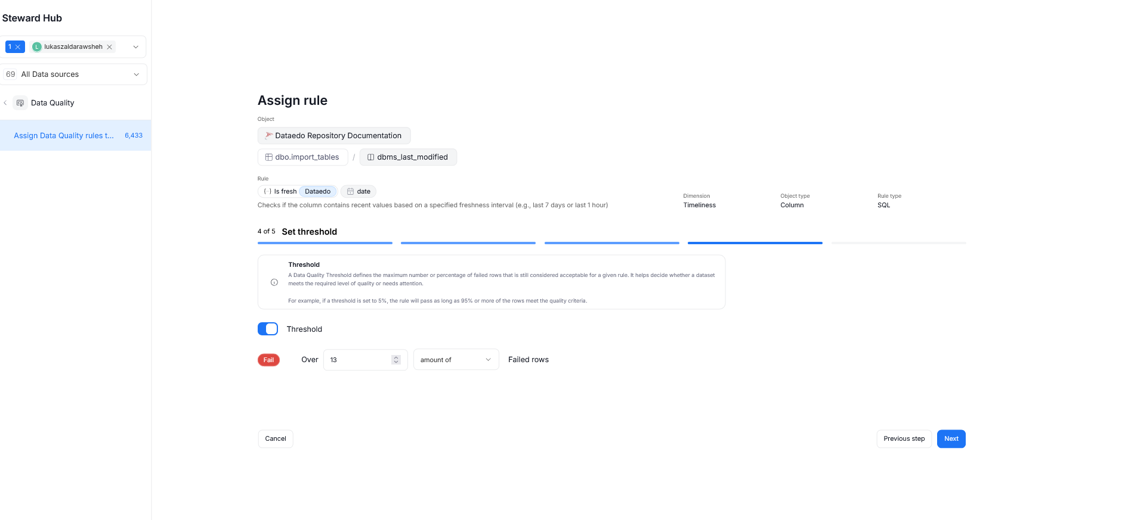The width and height of the screenshot is (1125, 520).
Task: Select Assign Data Quality rules sidebar item
Action: tap(64, 136)
